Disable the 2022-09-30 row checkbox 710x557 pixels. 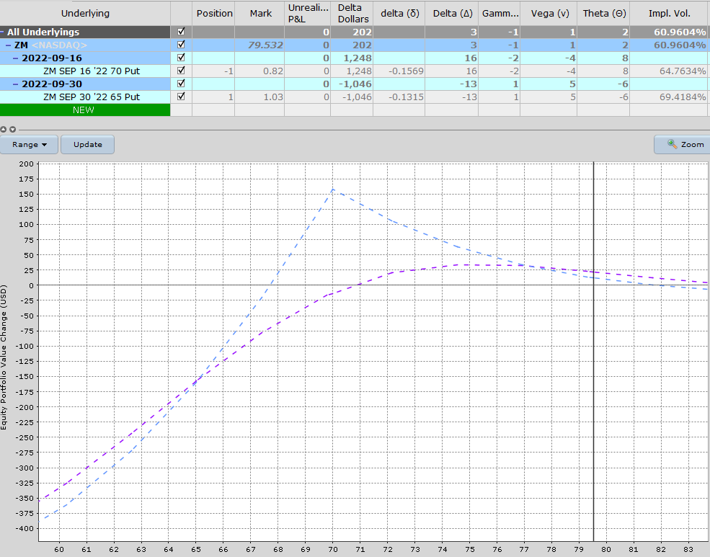click(x=181, y=84)
